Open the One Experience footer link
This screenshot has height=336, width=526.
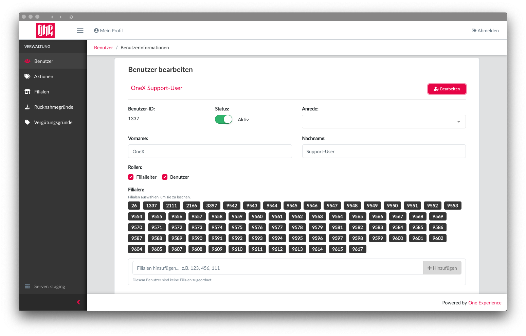[485, 303]
